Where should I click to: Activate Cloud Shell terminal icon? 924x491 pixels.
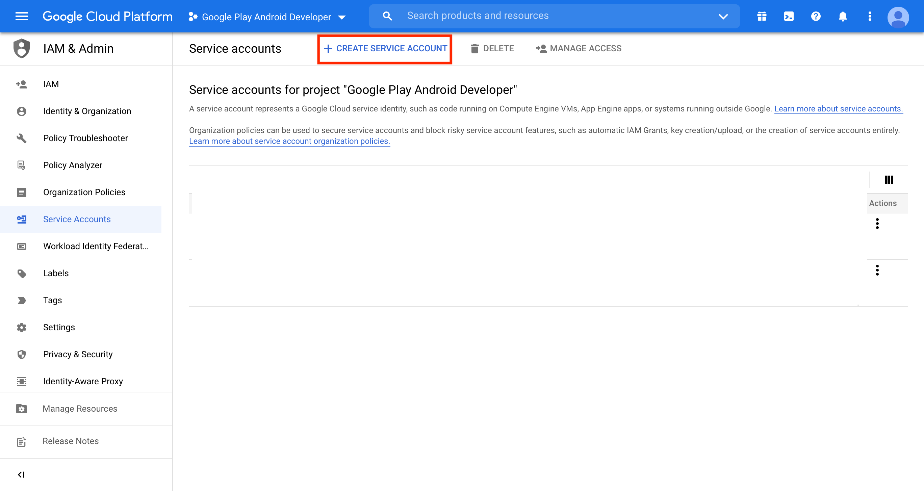click(789, 16)
